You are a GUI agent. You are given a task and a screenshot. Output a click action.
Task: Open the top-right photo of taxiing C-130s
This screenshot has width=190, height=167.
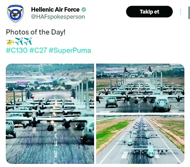tap(140, 88)
